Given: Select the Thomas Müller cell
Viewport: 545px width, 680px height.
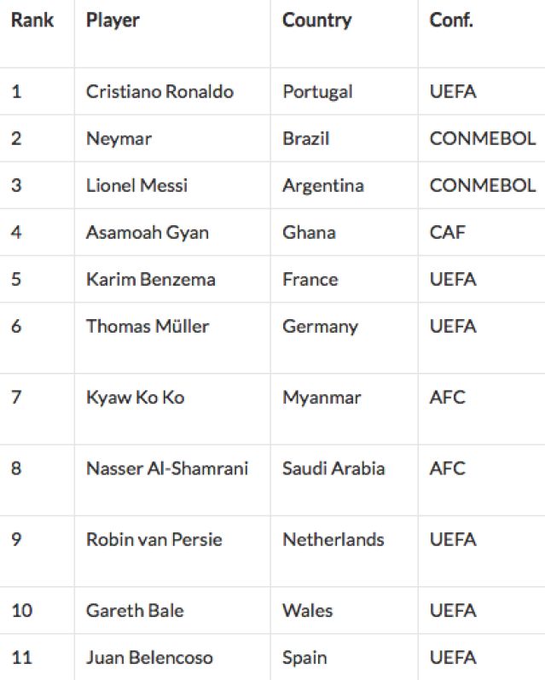Looking at the screenshot, I should [x=147, y=327].
